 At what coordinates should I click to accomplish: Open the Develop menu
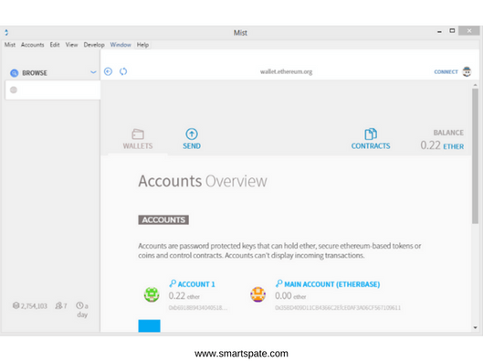(94, 45)
